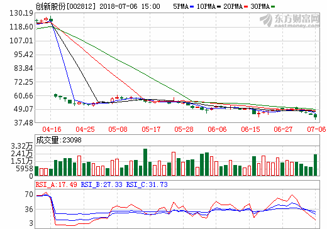Viewport: 327px width, 229px height.
Task: Click the 5958 volume axis value
Action: point(25,169)
